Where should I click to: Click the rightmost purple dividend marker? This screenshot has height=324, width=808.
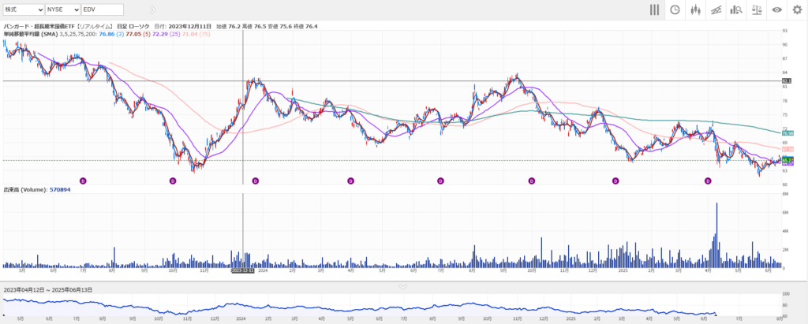coord(708,181)
